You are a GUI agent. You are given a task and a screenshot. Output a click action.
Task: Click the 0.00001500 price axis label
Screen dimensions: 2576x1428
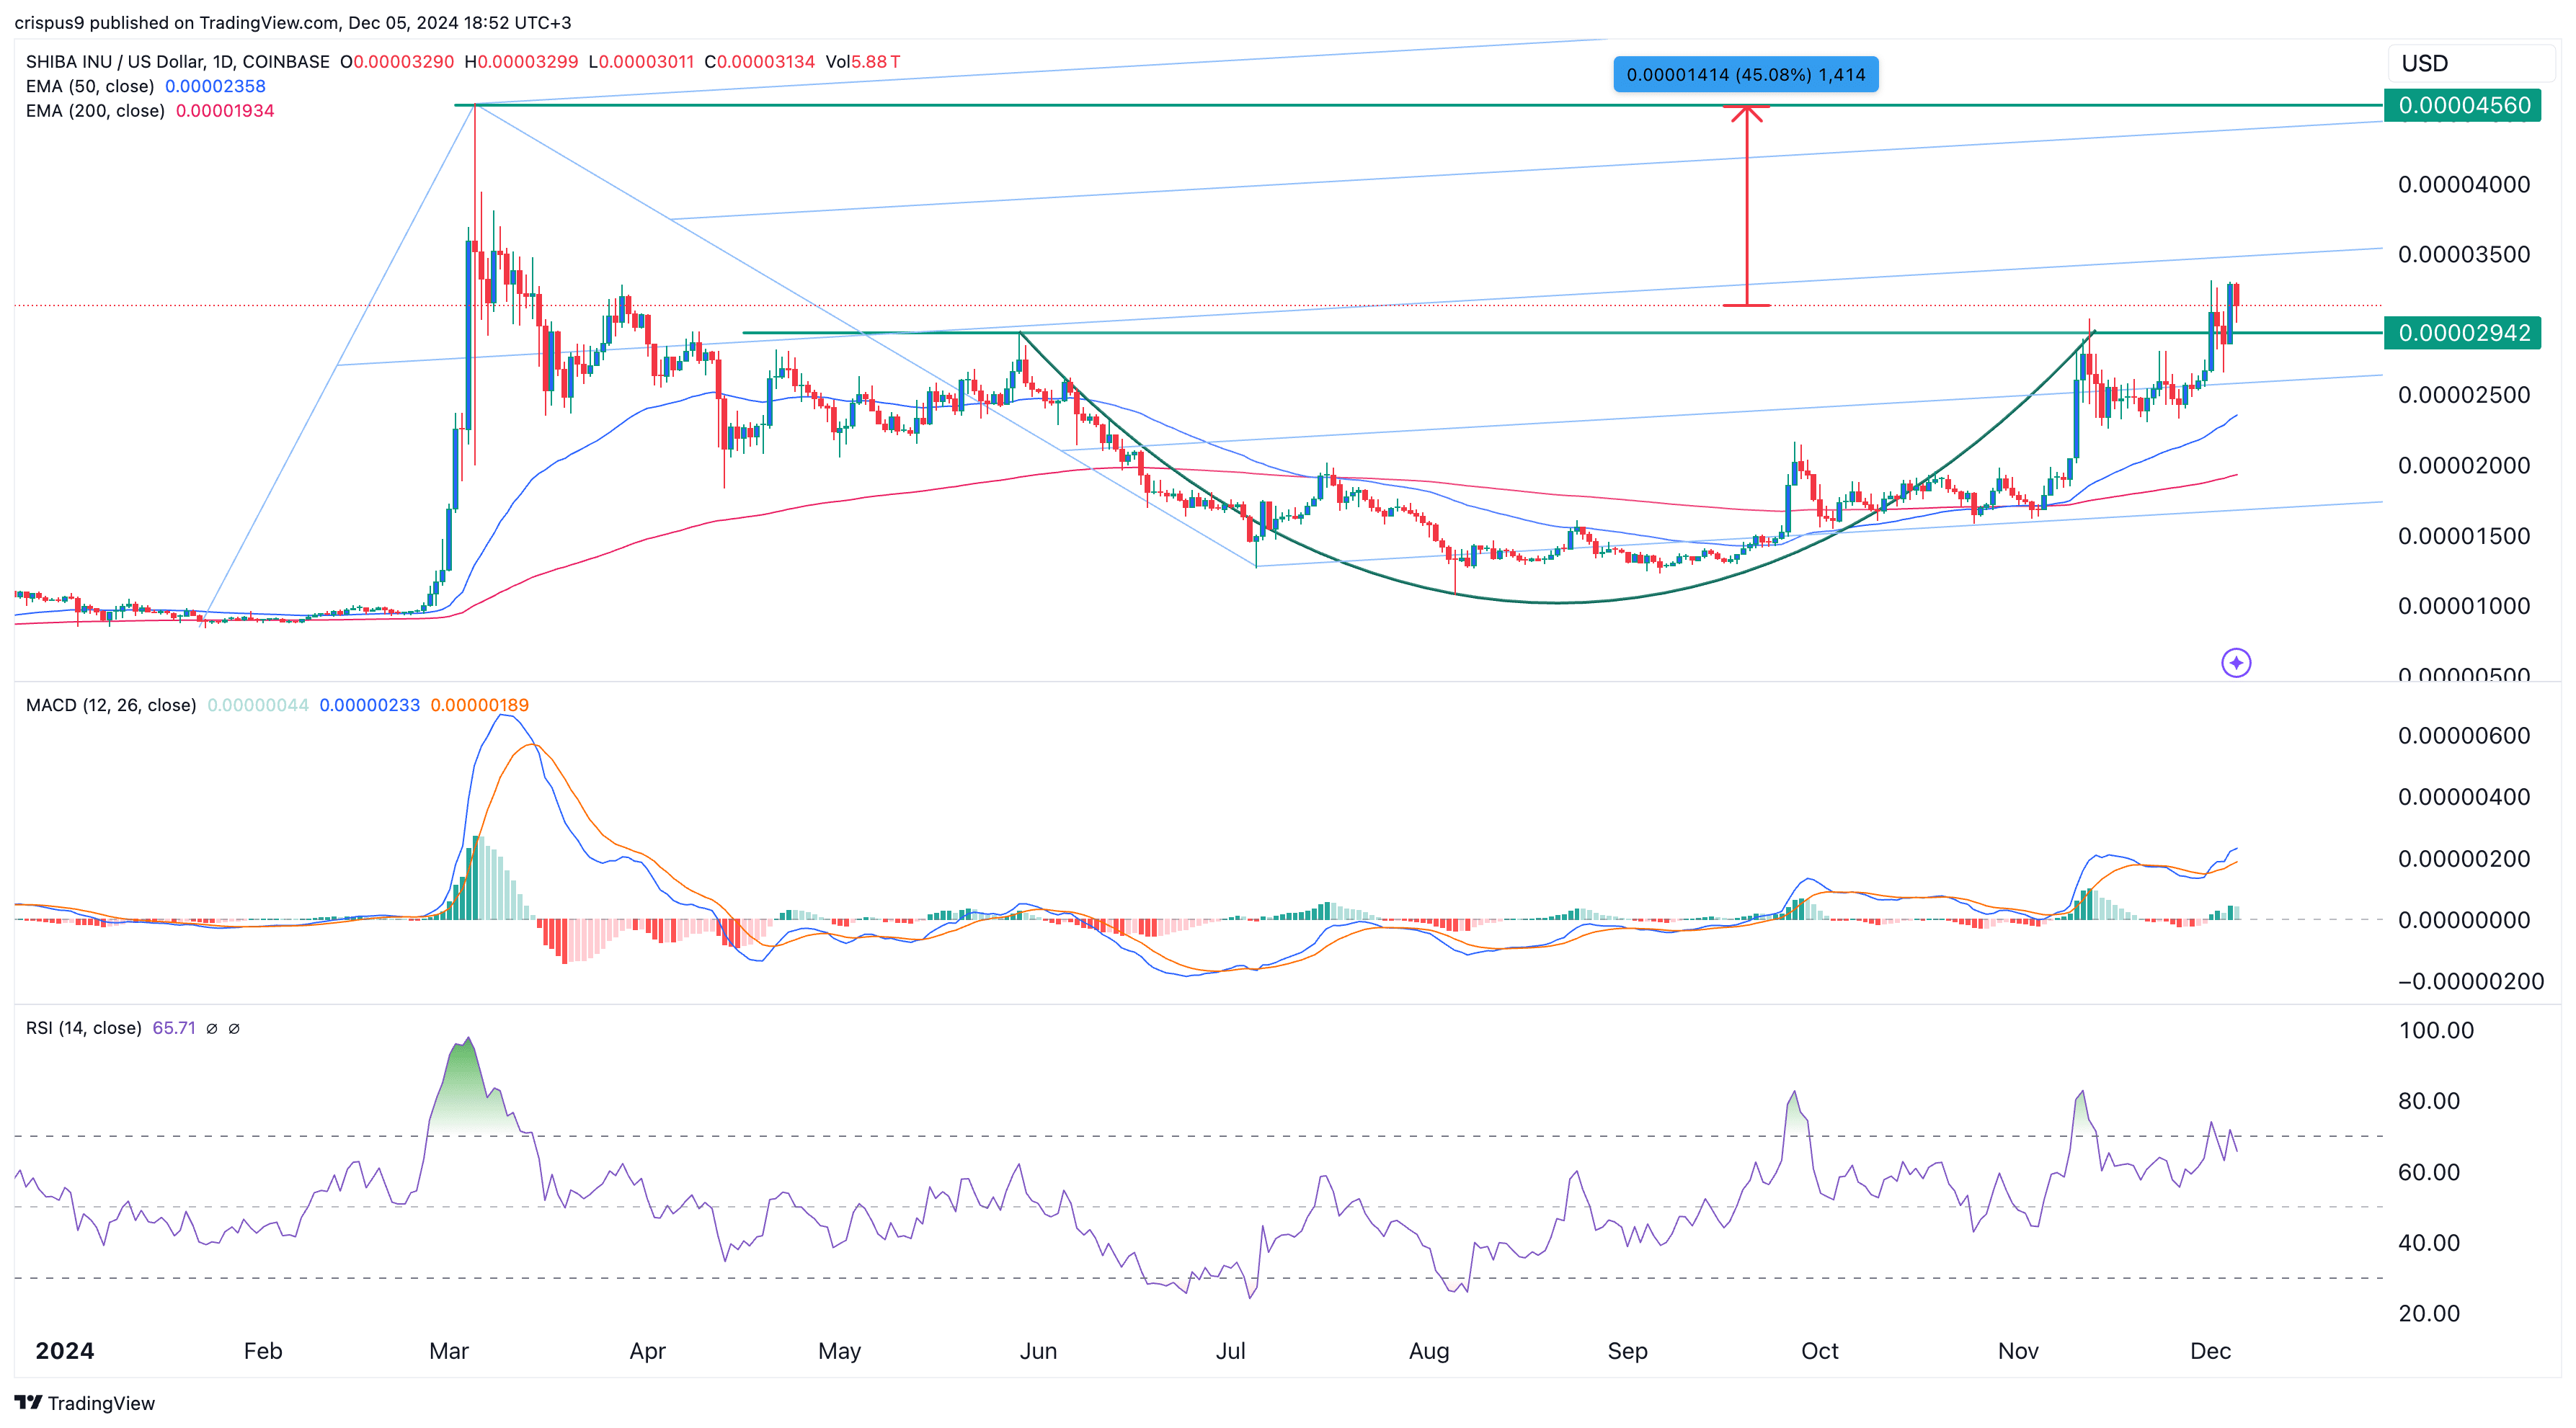coord(2464,535)
